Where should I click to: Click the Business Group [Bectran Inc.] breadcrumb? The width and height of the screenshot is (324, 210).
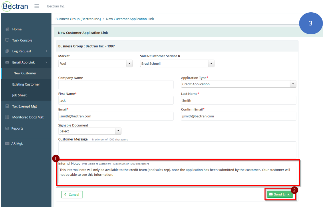[78, 19]
